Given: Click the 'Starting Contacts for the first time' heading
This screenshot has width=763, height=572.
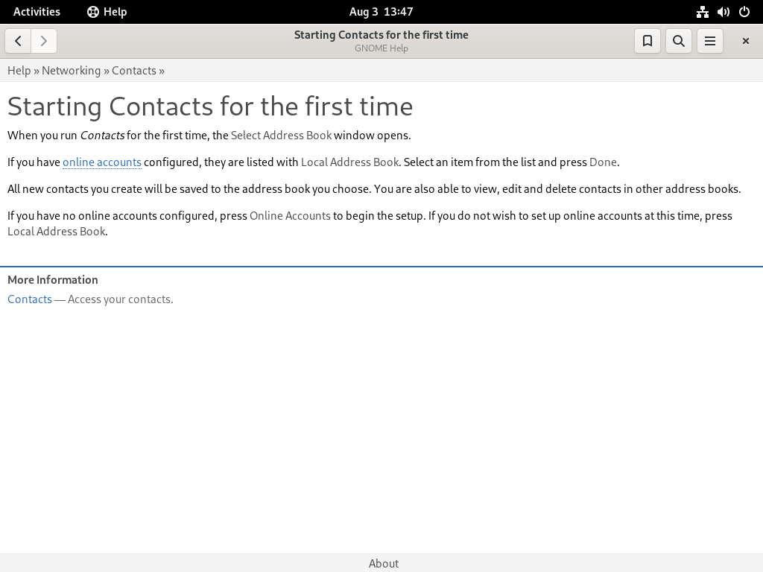Looking at the screenshot, I should pyautogui.click(x=210, y=107).
